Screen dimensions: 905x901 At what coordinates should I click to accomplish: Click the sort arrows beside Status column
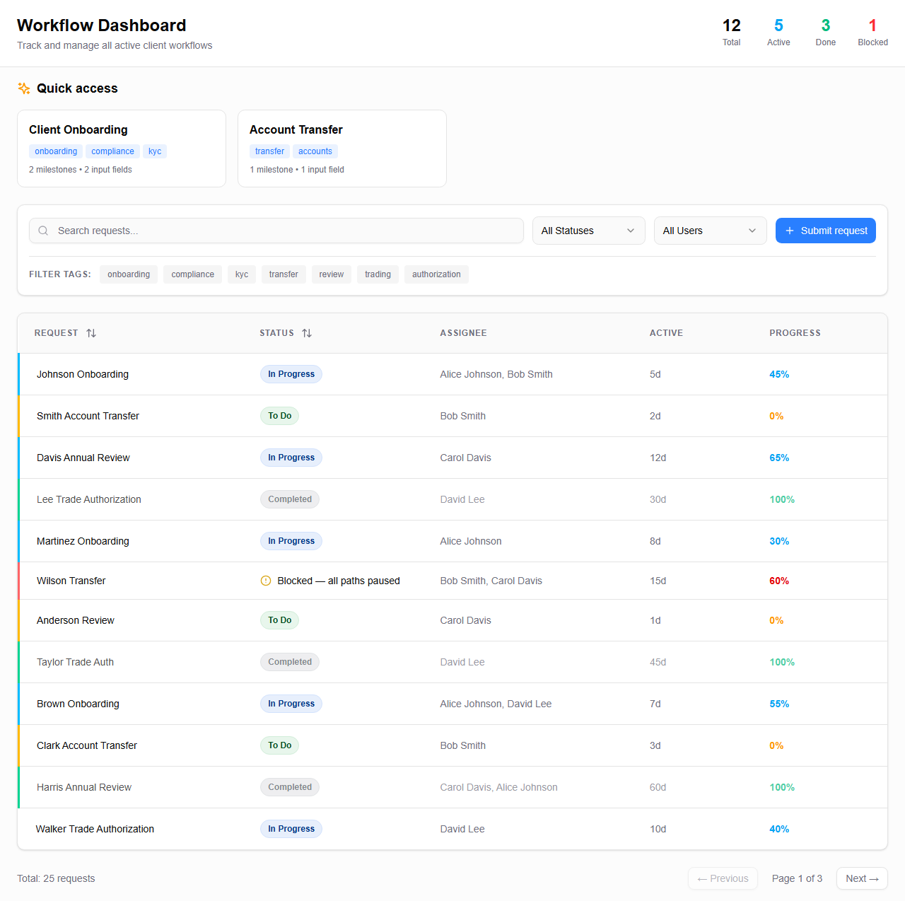click(307, 333)
